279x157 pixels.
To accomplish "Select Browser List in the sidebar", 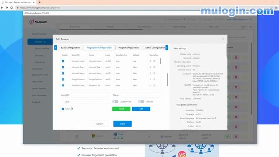I will coord(40,42).
